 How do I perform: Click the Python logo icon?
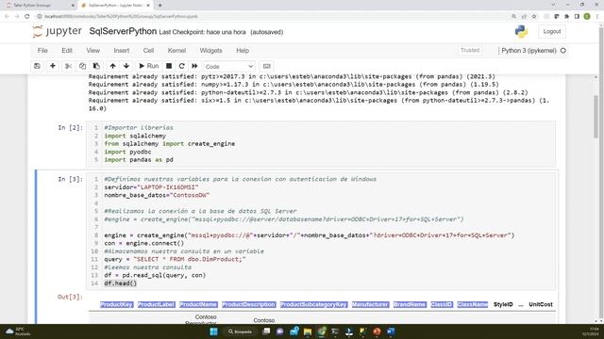point(521,31)
